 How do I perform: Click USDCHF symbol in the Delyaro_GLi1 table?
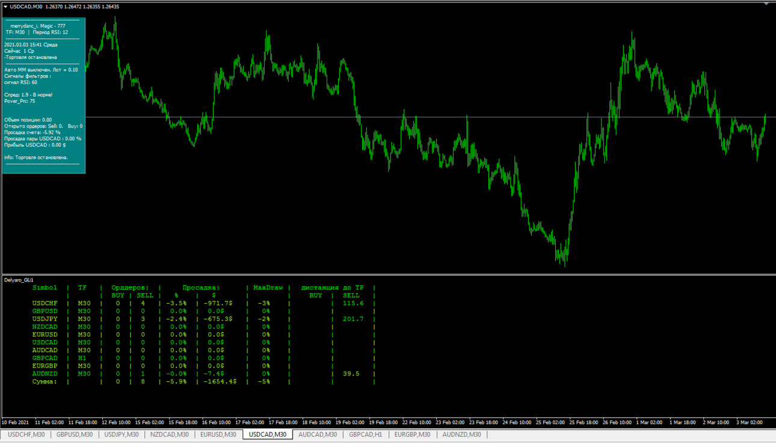tap(45, 303)
